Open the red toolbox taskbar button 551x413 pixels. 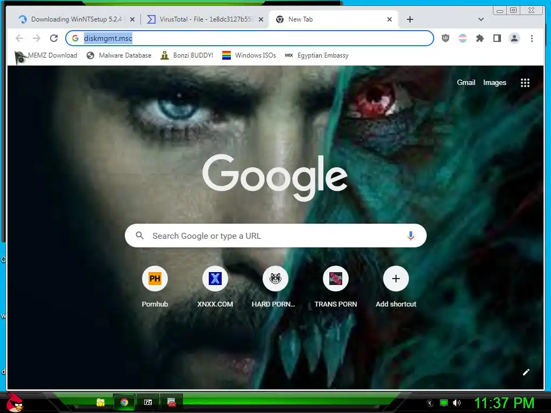(172, 402)
